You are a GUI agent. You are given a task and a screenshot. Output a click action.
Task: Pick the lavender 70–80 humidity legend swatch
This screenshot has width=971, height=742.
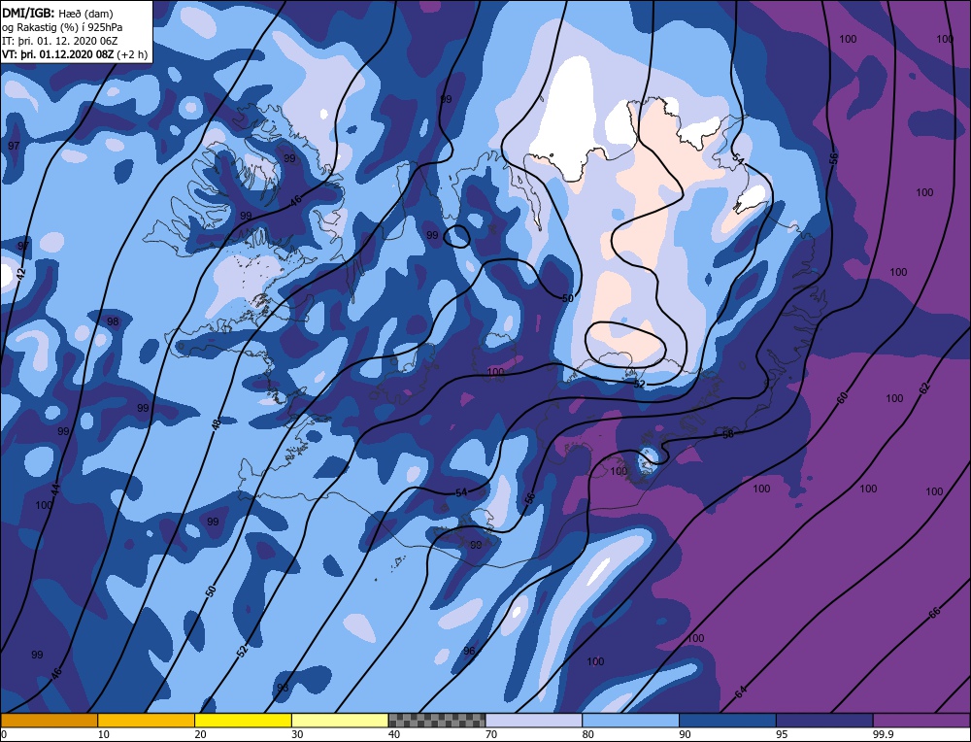(x=534, y=721)
